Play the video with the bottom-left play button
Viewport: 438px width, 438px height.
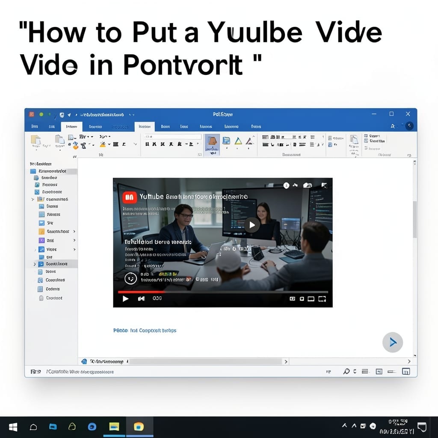click(x=125, y=299)
